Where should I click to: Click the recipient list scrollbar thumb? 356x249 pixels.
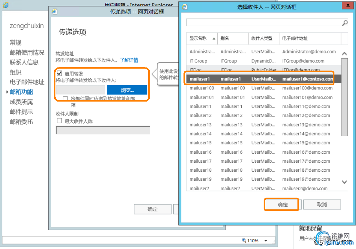click(345, 97)
